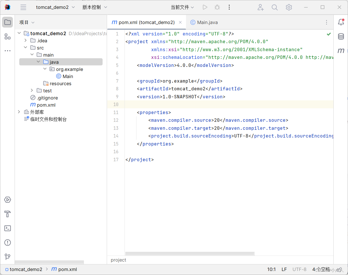This screenshot has width=348, height=275.
Task: Open the Maven tool window
Action: (x=341, y=51)
